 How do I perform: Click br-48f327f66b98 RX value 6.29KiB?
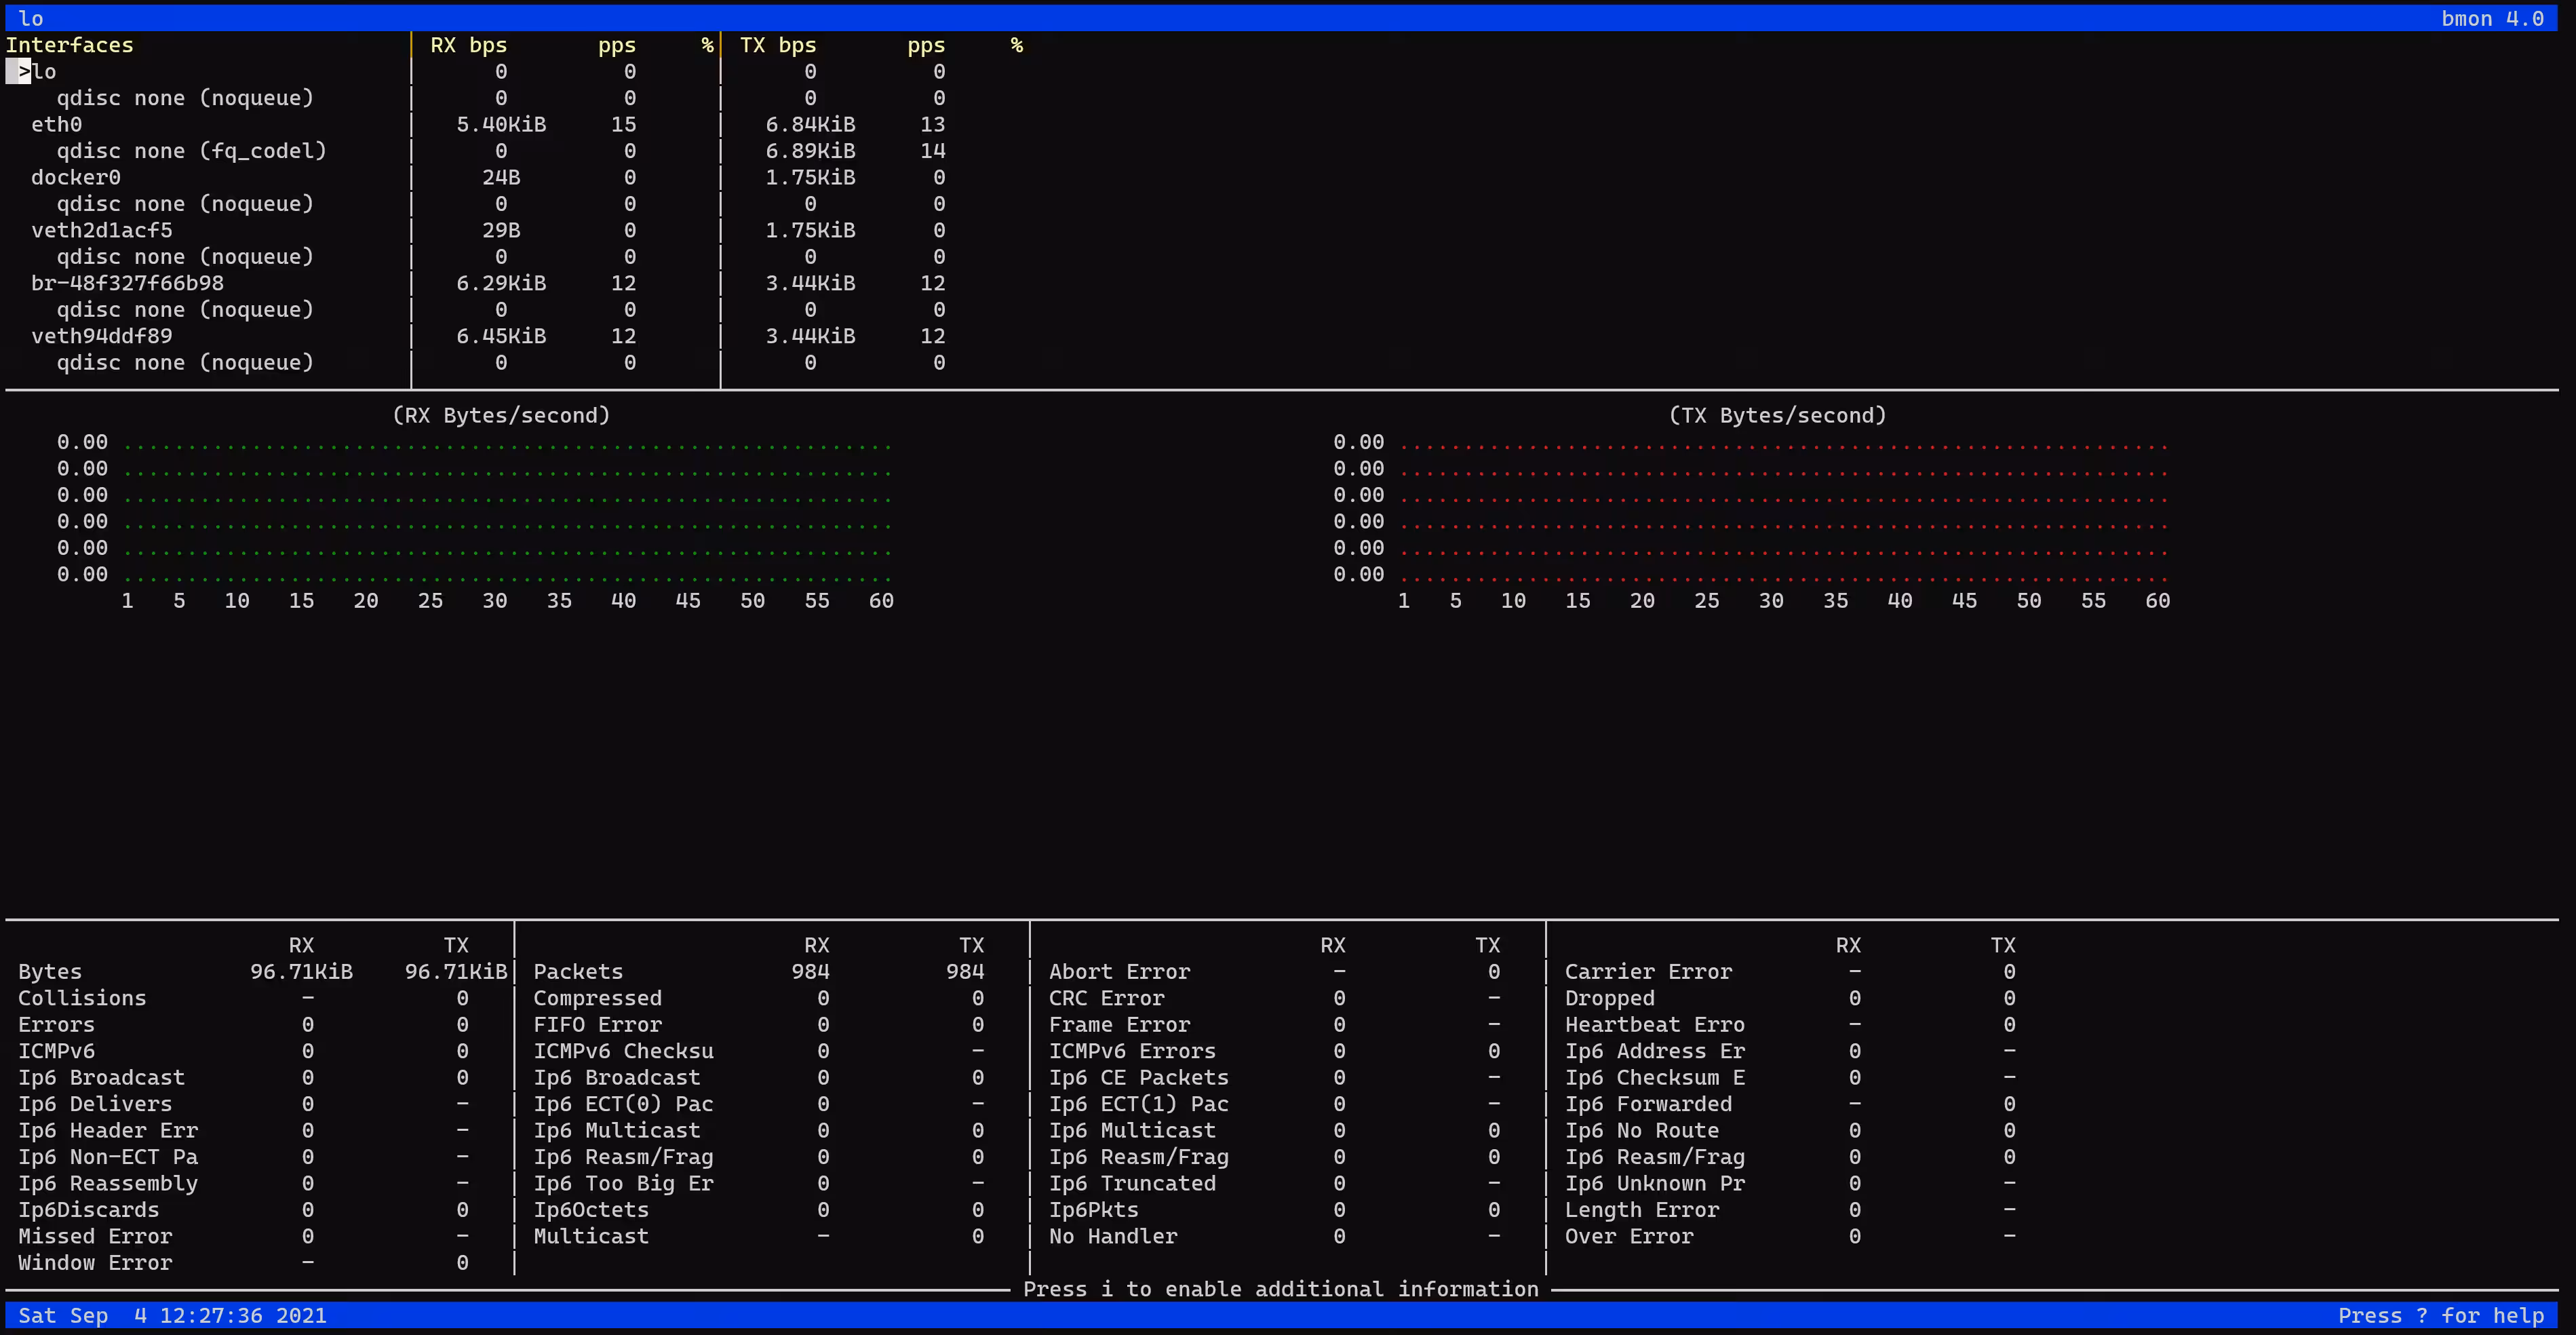(x=501, y=284)
